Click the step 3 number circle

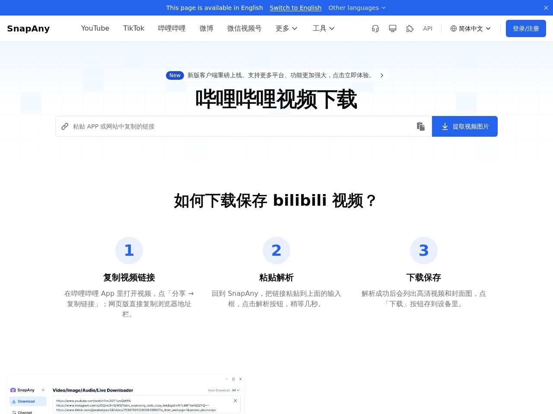pyautogui.click(x=424, y=251)
